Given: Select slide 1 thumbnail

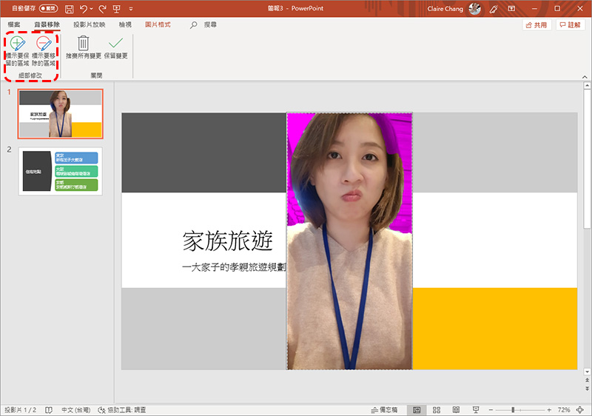Looking at the screenshot, I should [61, 114].
